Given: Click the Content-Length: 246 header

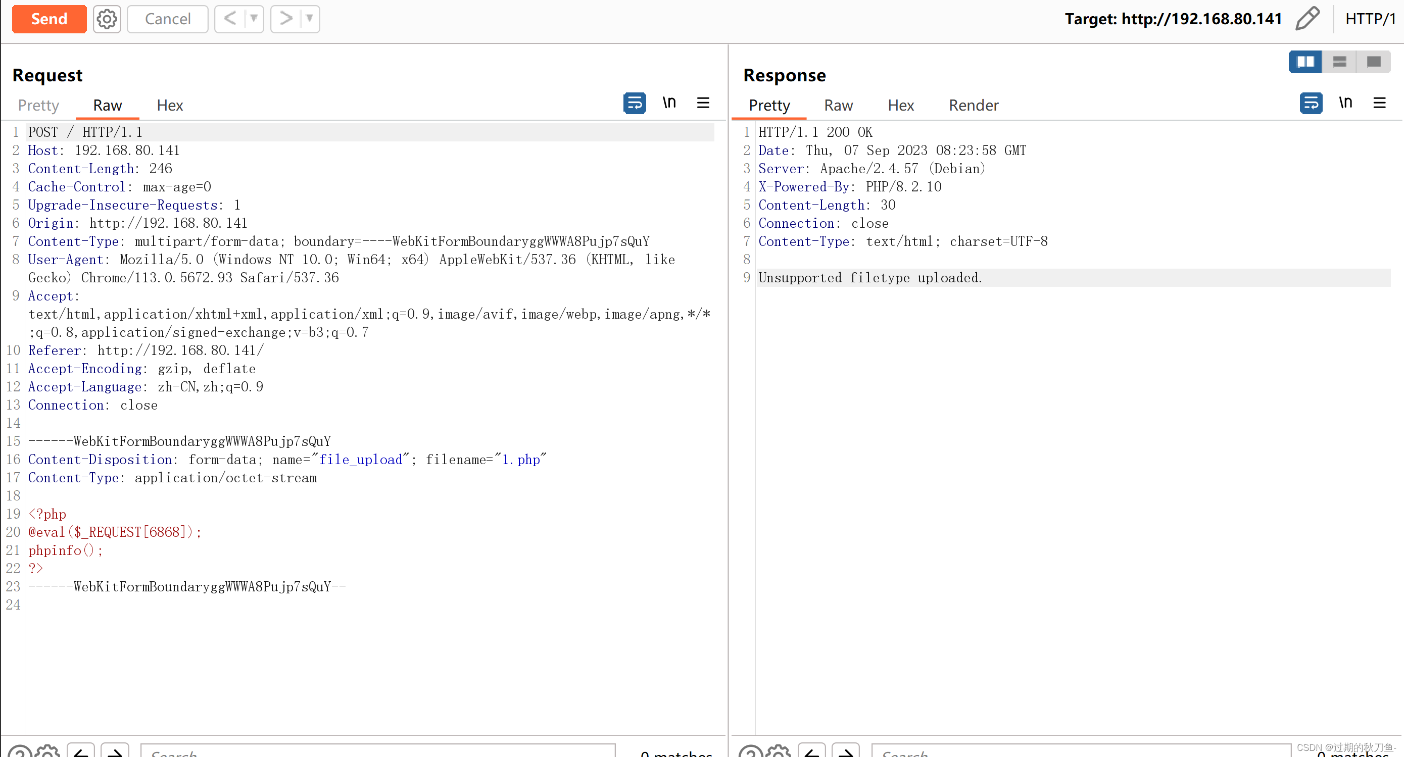Looking at the screenshot, I should pyautogui.click(x=100, y=169).
